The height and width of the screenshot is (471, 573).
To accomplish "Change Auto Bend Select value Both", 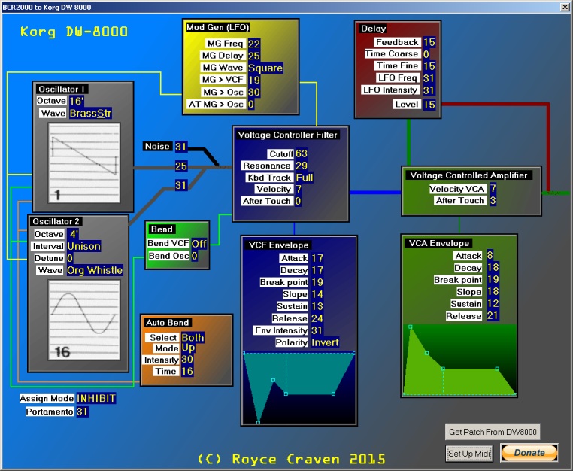I will click(x=193, y=338).
